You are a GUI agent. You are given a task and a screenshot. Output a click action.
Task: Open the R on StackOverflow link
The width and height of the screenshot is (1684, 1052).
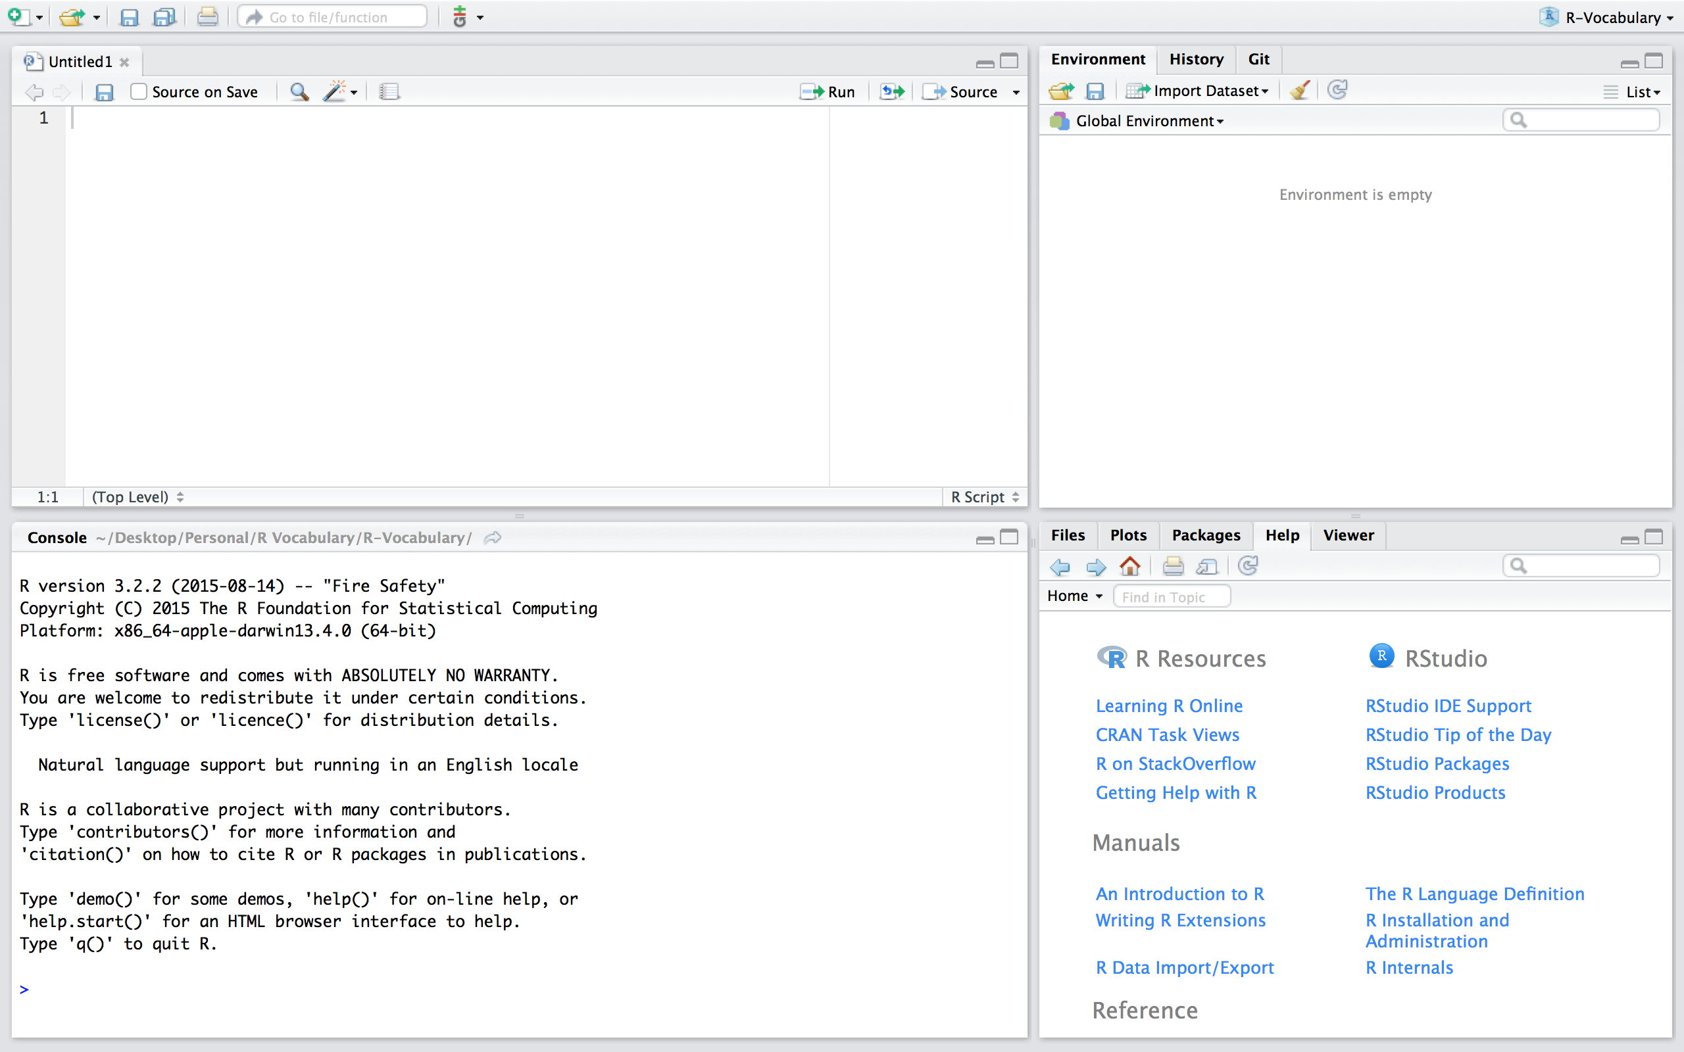[1176, 764]
